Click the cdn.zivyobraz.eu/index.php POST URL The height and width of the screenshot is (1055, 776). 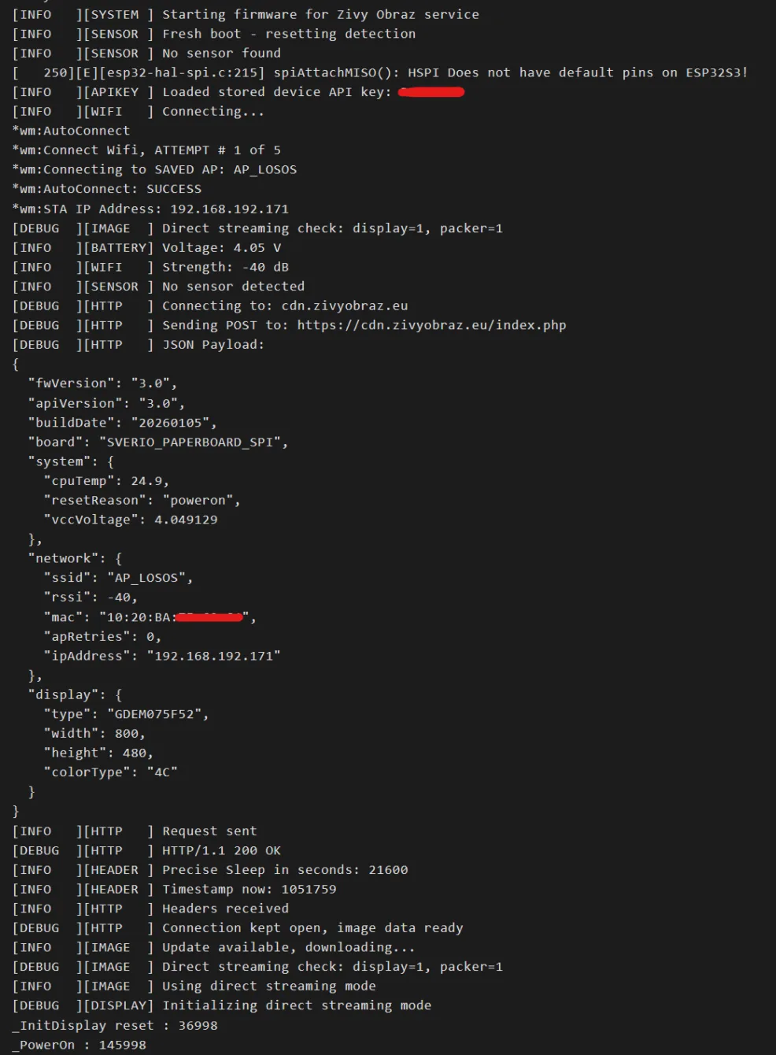431,325
